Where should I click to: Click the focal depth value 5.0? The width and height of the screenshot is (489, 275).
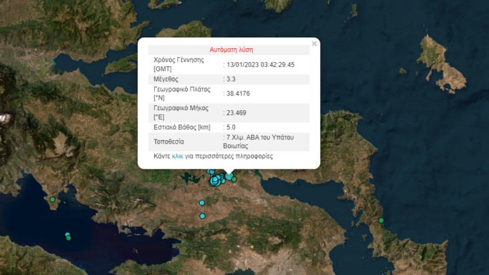[231, 127]
